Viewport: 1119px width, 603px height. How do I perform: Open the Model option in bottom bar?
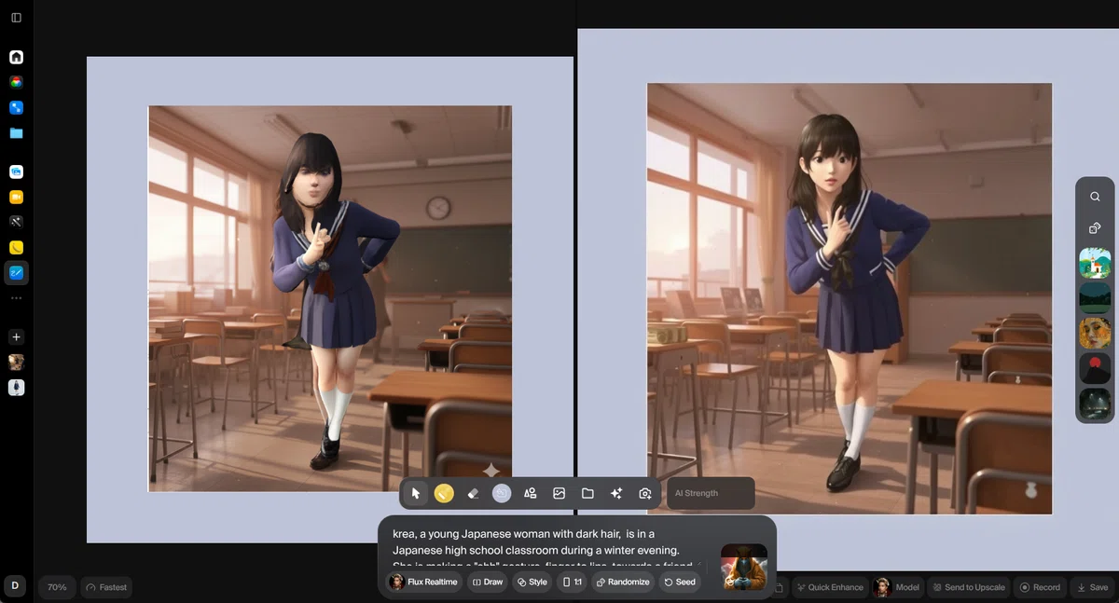tap(898, 587)
